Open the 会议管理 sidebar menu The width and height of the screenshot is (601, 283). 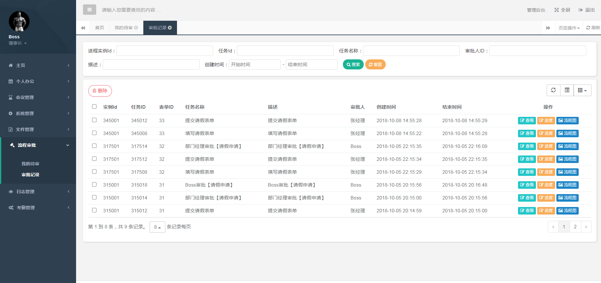tap(38, 97)
